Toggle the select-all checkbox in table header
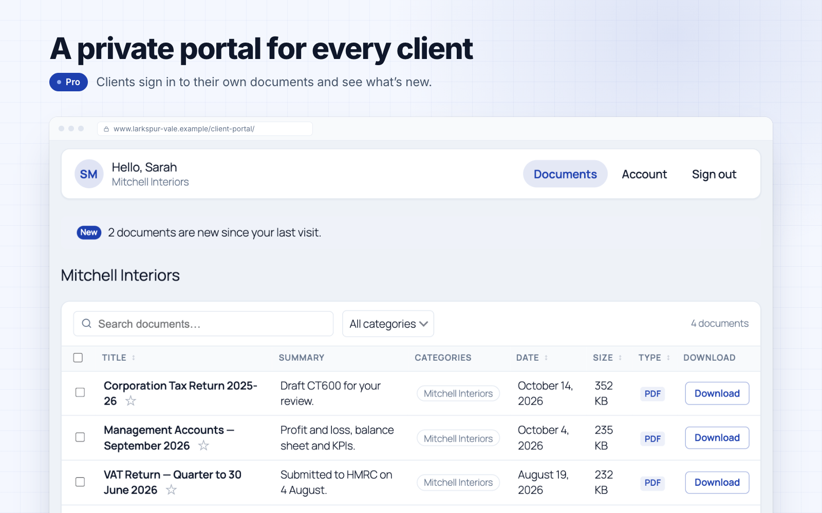 tap(78, 358)
